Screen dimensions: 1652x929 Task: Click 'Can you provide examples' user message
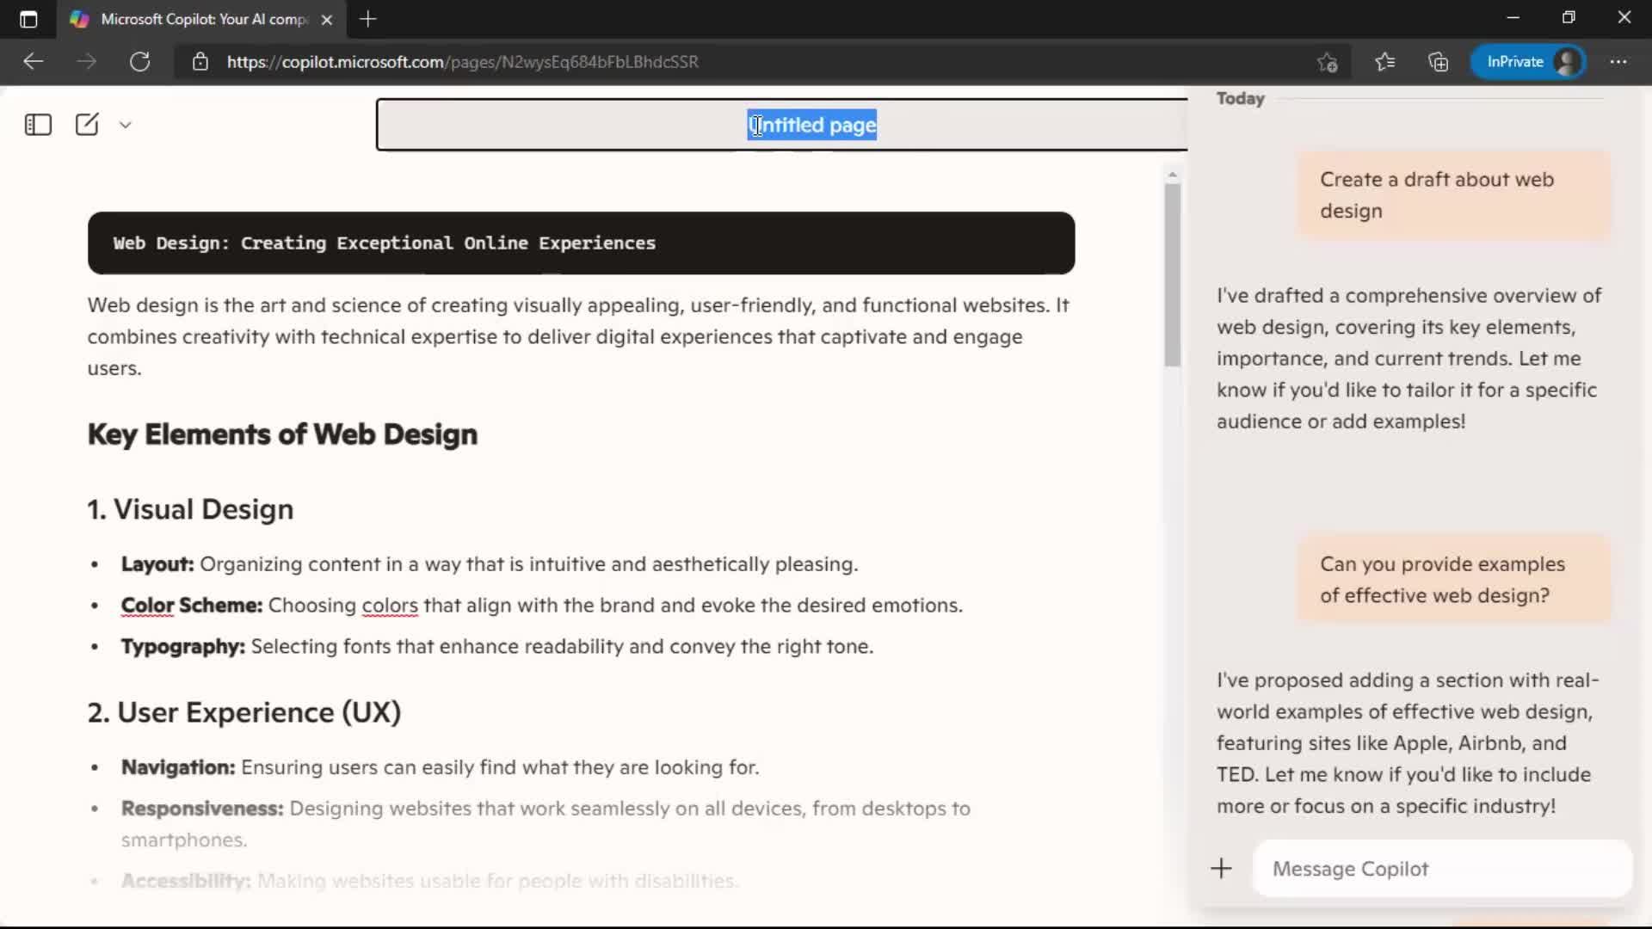(x=1453, y=580)
